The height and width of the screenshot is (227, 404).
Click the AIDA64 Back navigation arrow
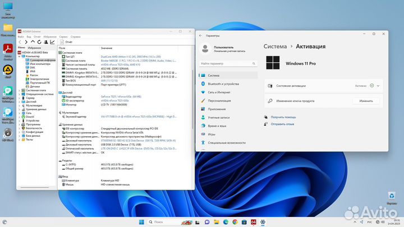(x=20, y=42)
